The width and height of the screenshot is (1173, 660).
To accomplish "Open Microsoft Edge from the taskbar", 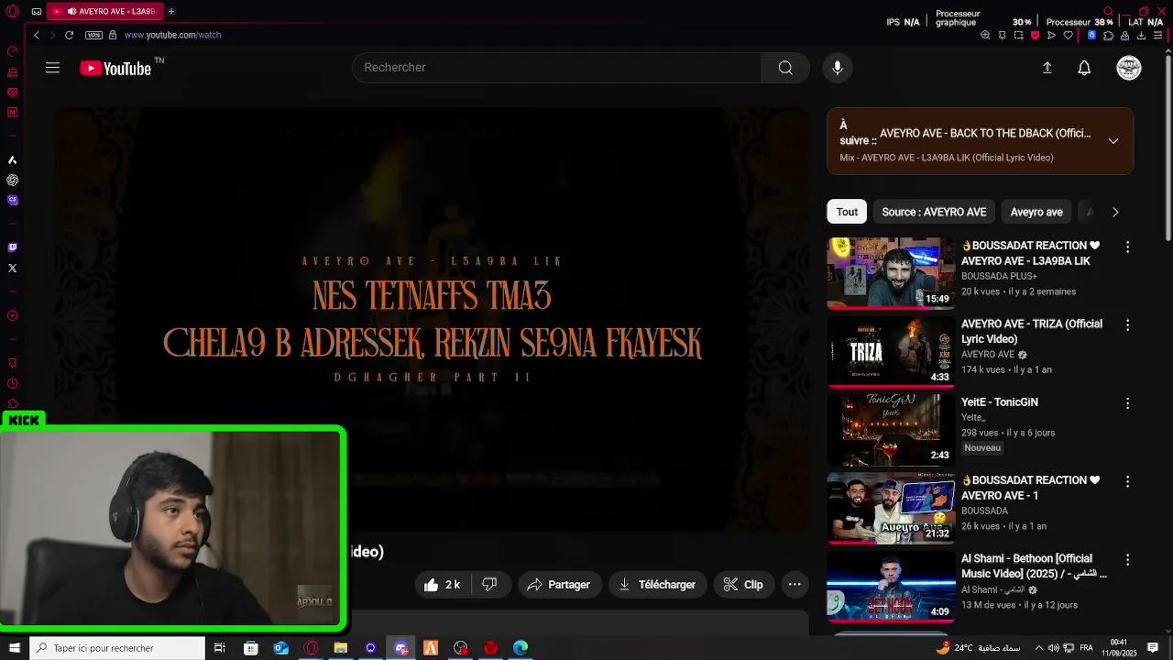I will click(521, 648).
